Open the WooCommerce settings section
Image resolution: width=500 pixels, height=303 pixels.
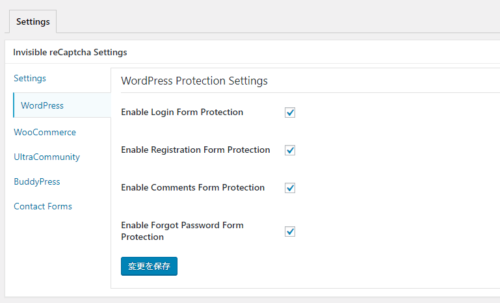click(x=45, y=132)
